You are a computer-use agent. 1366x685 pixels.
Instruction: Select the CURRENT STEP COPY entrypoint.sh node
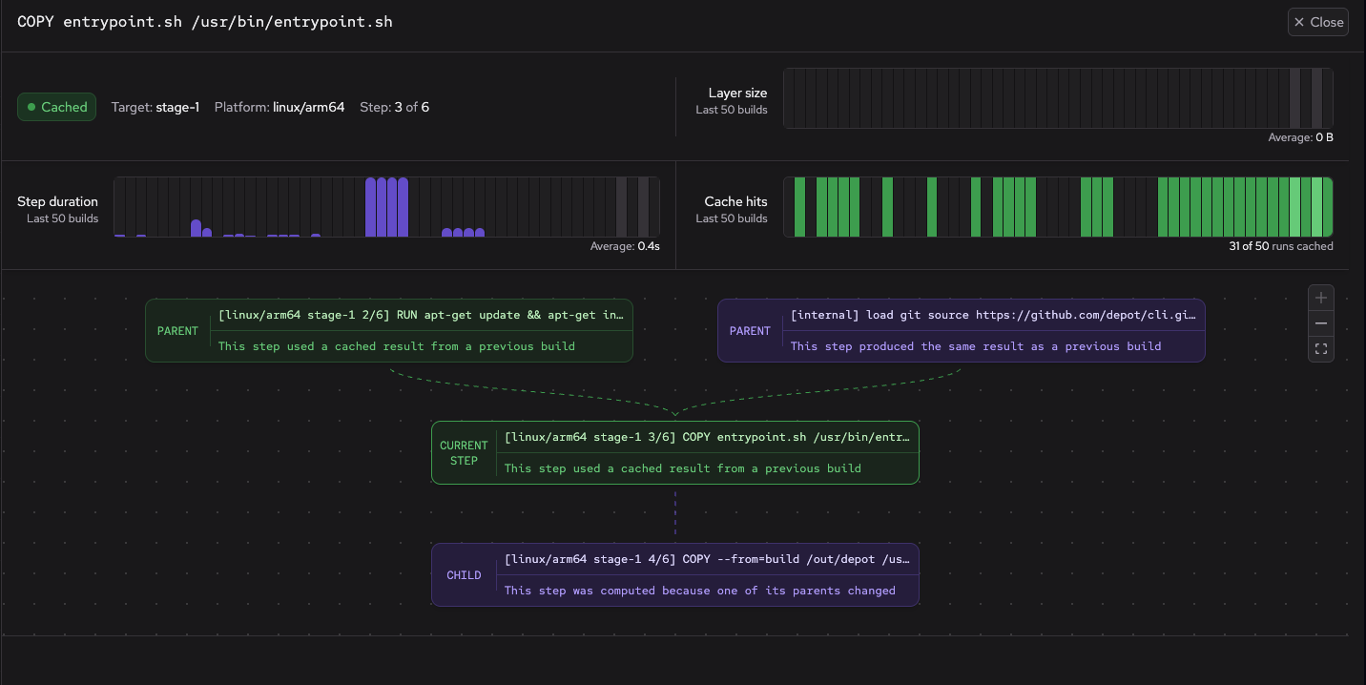tap(674, 452)
